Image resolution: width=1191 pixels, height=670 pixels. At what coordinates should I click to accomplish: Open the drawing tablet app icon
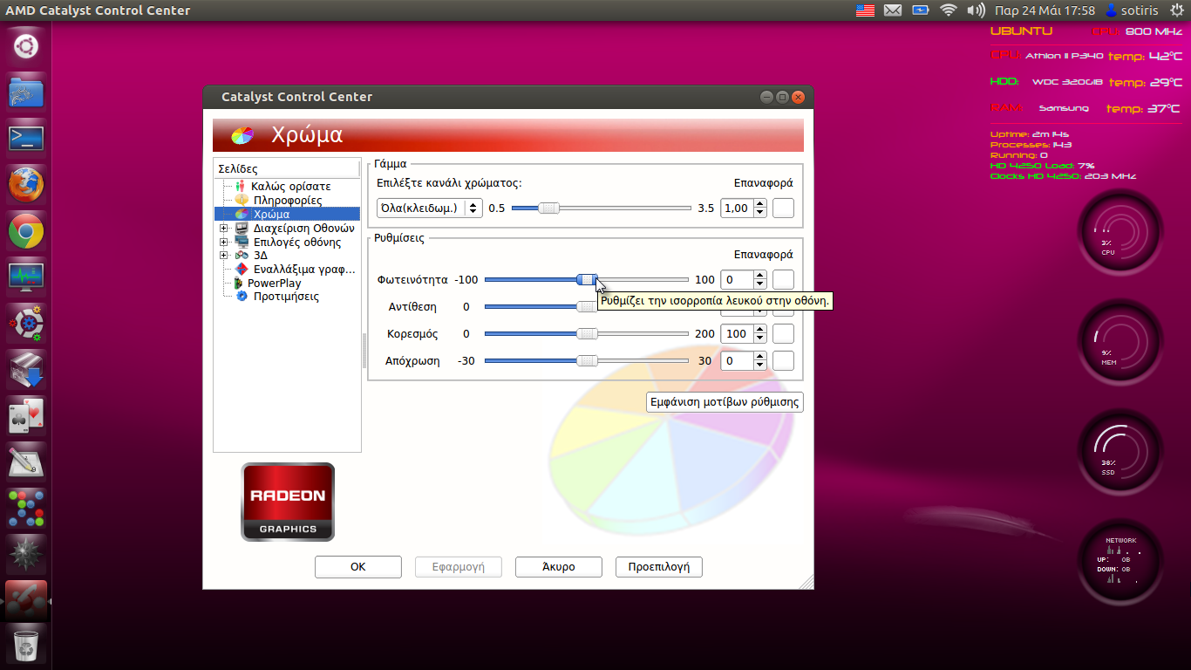pos(26,462)
